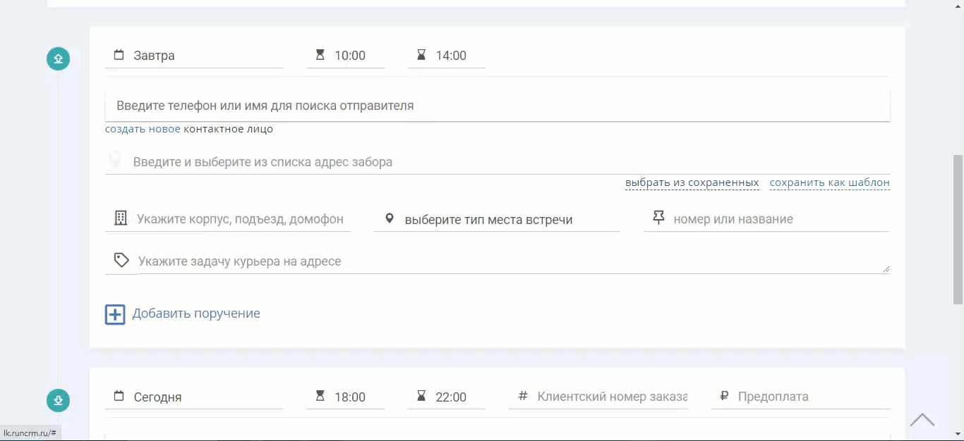Click the teal delivery download circle icon
The height and width of the screenshot is (441, 964).
coord(58,401)
